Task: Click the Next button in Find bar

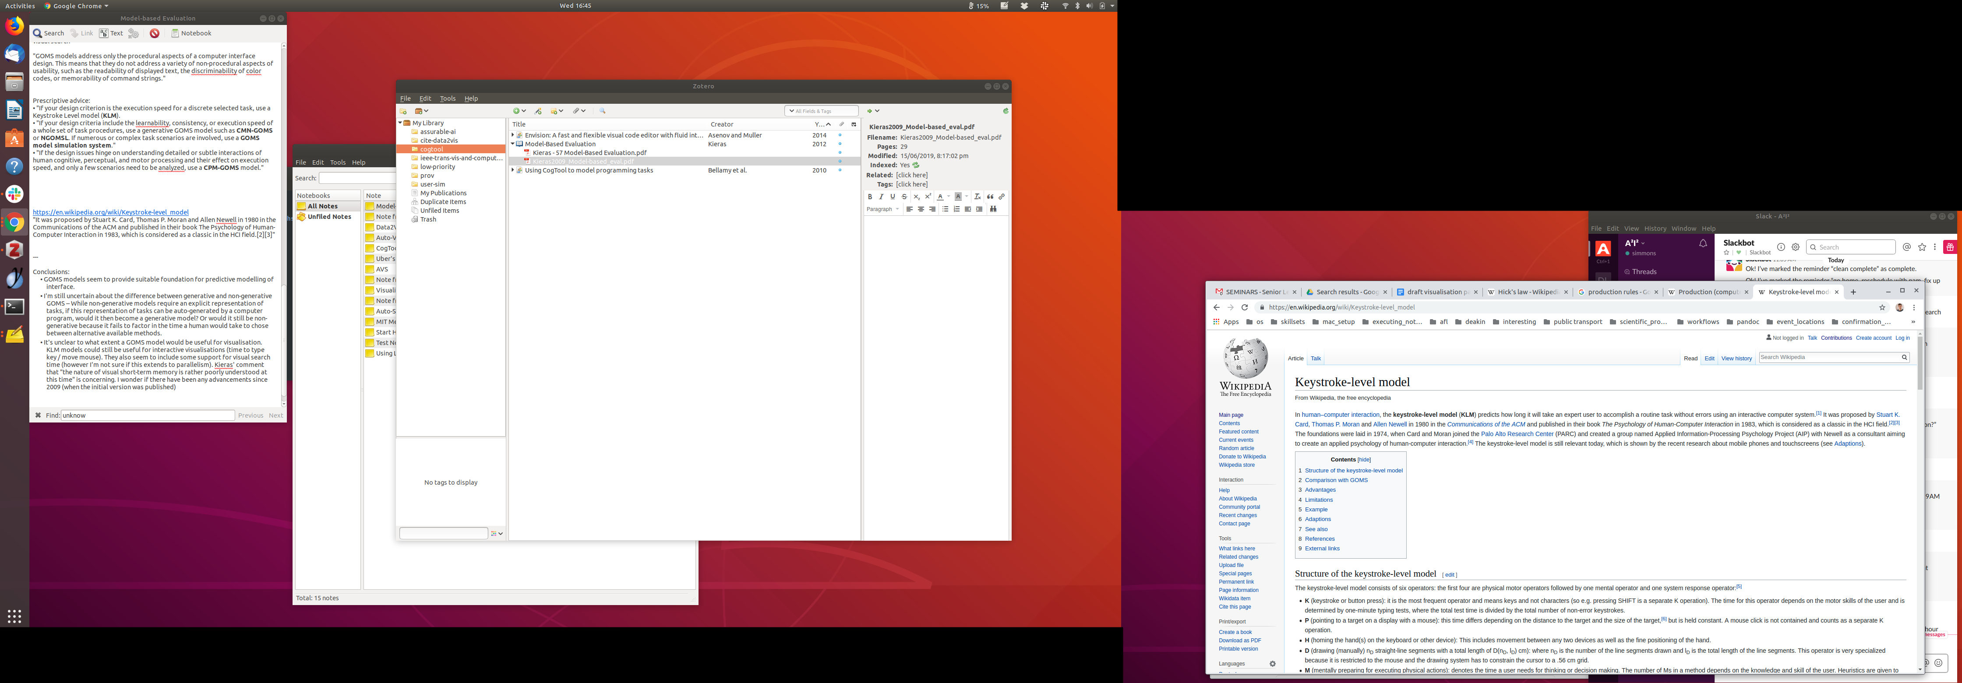Action: point(275,416)
